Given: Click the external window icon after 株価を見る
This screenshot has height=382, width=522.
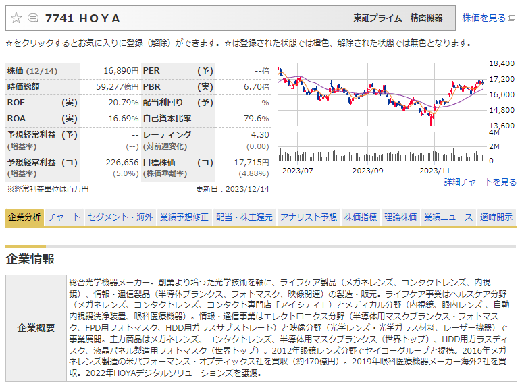Looking at the screenshot, I should coord(511,18).
